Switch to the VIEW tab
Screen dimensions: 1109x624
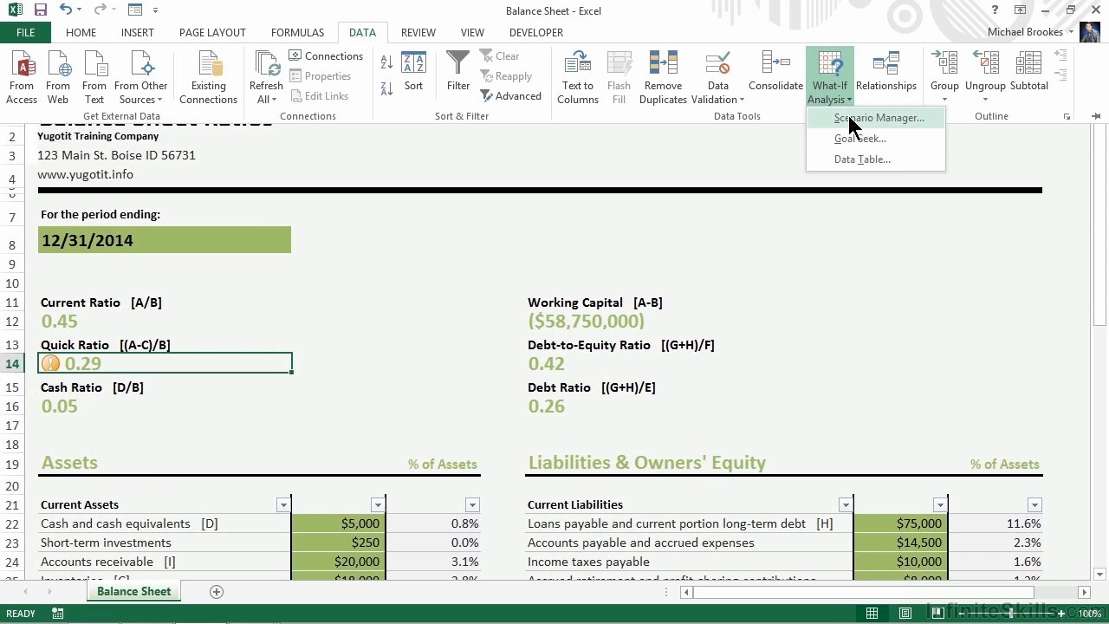(472, 33)
